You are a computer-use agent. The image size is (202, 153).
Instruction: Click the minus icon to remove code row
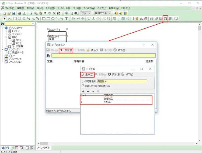click(88, 91)
